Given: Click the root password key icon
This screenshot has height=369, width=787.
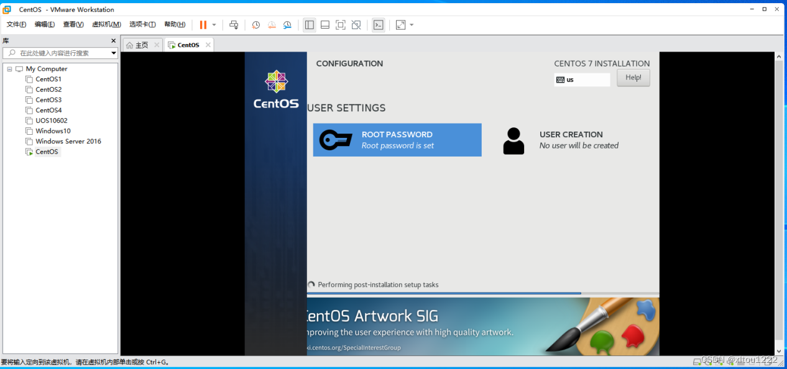Looking at the screenshot, I should (x=336, y=140).
